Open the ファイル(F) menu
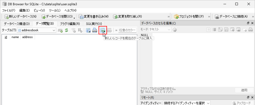This screenshot has width=255, height=105. coord(9,10)
